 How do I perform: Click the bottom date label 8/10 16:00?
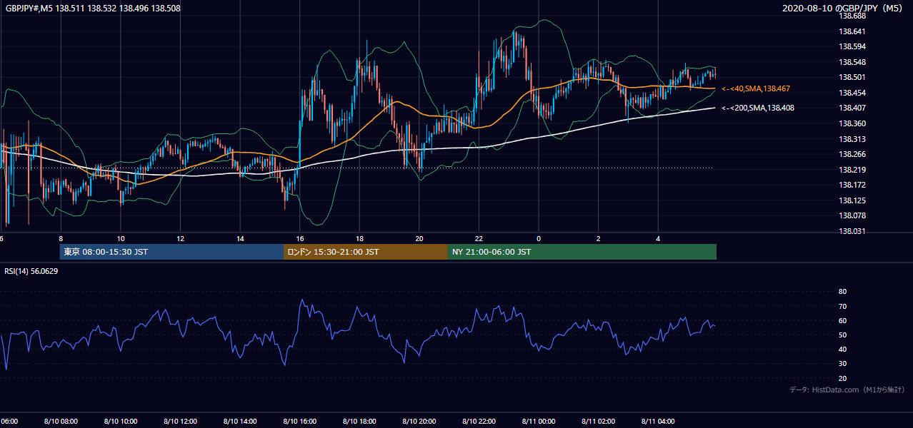point(300,422)
